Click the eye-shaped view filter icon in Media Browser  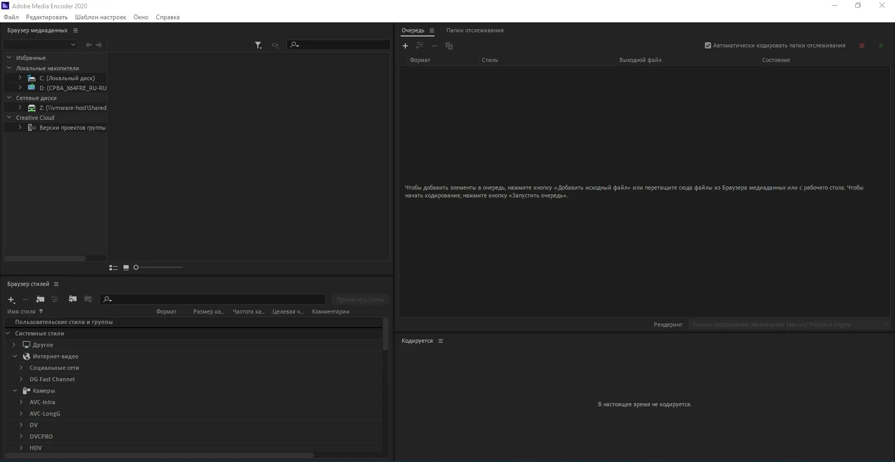coord(275,45)
